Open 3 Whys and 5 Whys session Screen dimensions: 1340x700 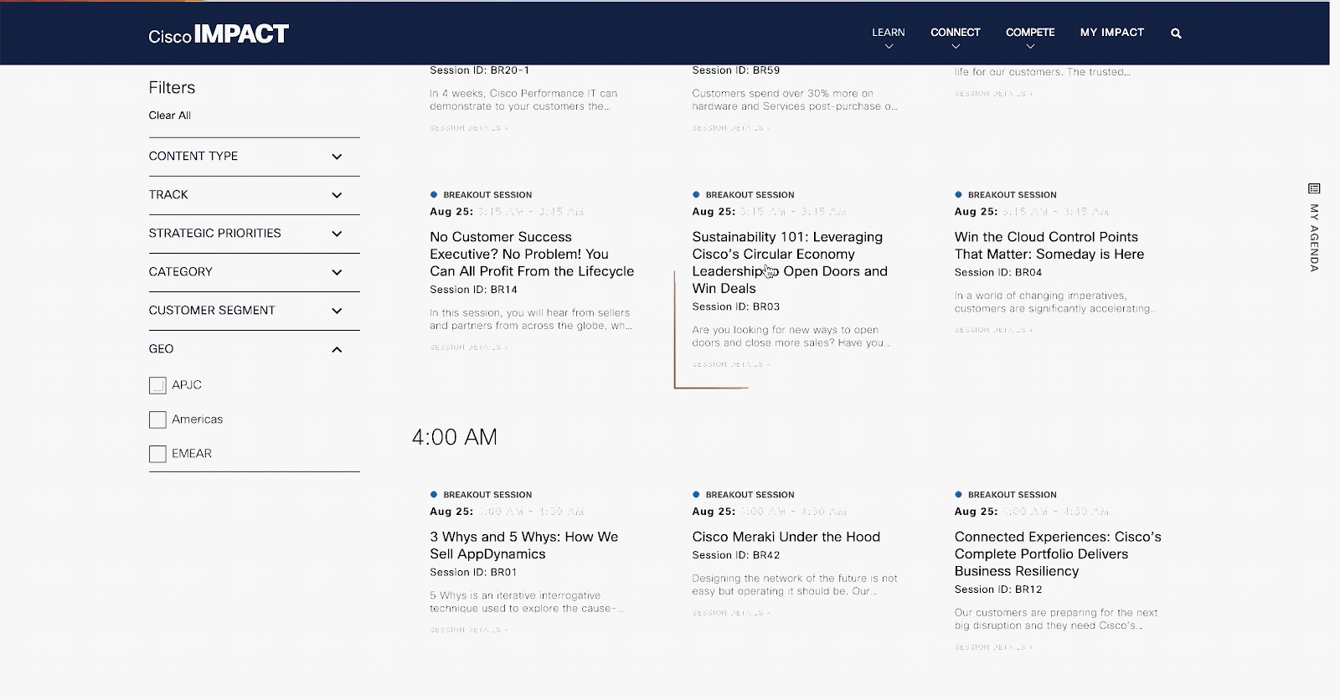click(524, 546)
